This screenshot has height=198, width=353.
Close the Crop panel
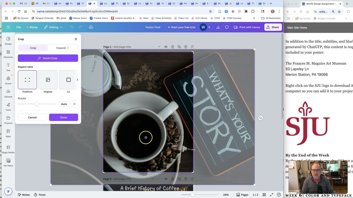tap(76, 39)
